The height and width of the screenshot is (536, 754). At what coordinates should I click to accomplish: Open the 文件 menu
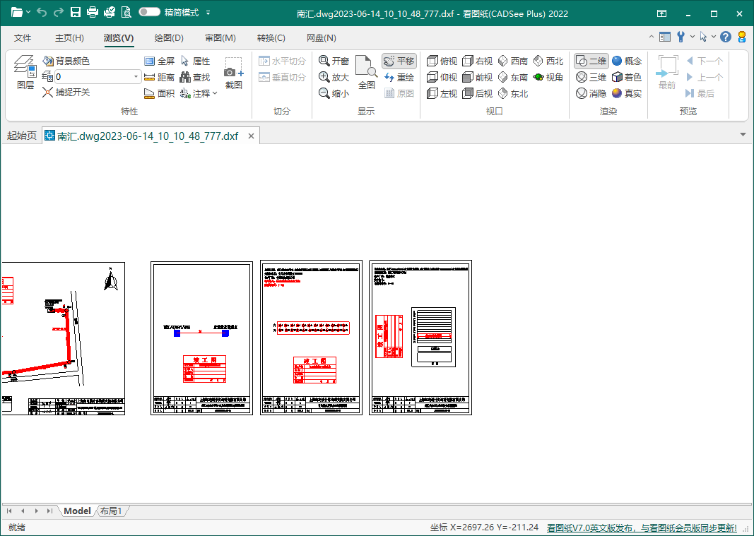point(23,38)
